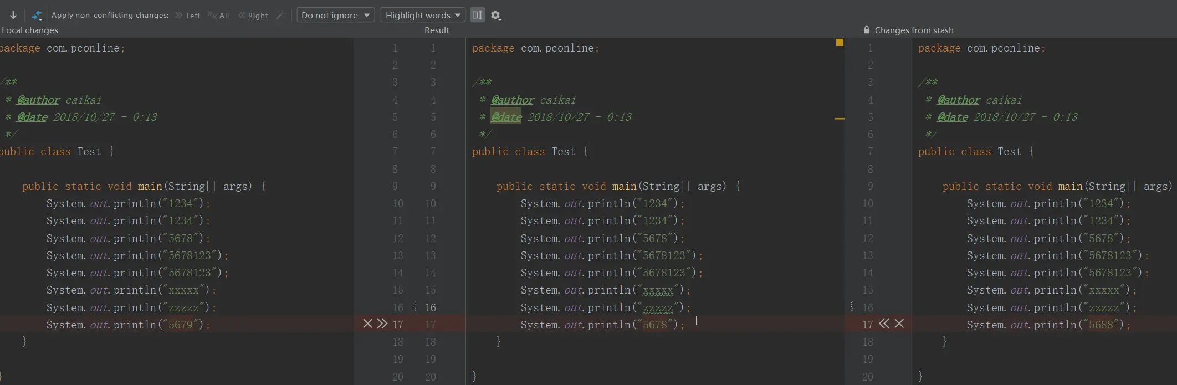Screen dimensions: 1177x385
Task: Accept stash change with left double-chevron
Action: (x=884, y=324)
